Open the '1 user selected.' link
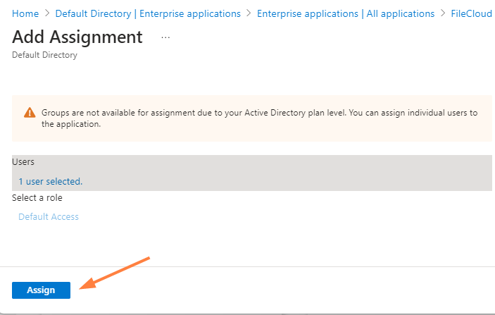The height and width of the screenshot is (315, 495). click(x=50, y=181)
